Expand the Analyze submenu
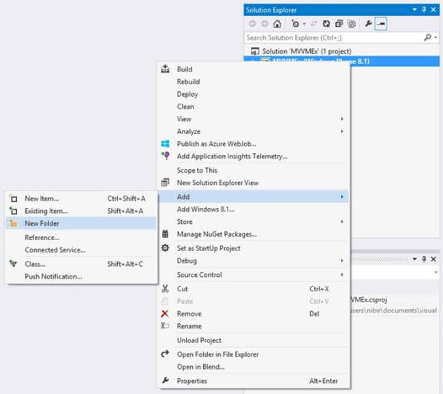443x394 pixels. click(x=253, y=131)
